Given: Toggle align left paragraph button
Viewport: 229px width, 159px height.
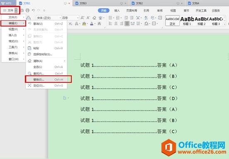Looking at the screenshot, I should [x=110, y=24].
